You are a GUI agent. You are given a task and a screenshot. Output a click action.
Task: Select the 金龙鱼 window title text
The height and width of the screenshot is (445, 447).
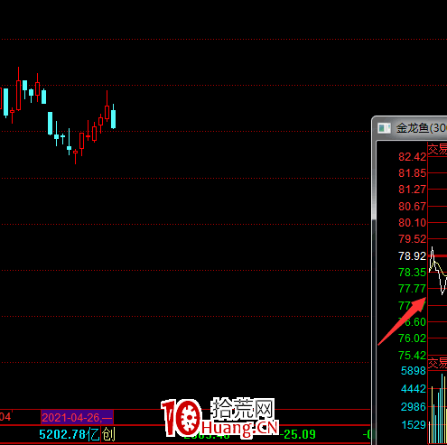pyautogui.click(x=422, y=128)
